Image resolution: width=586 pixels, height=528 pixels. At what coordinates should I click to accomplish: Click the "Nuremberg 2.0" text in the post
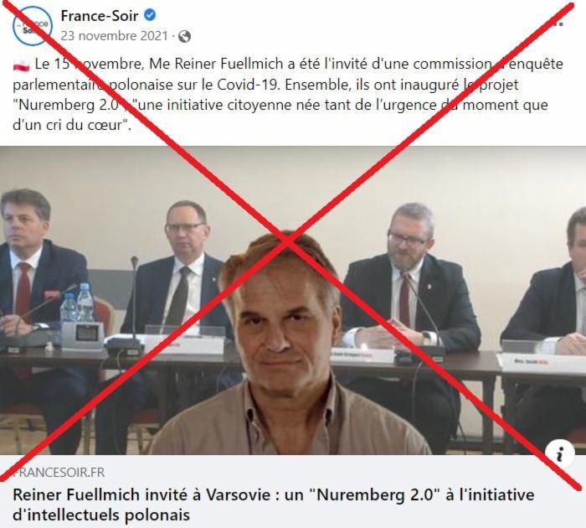[68, 105]
